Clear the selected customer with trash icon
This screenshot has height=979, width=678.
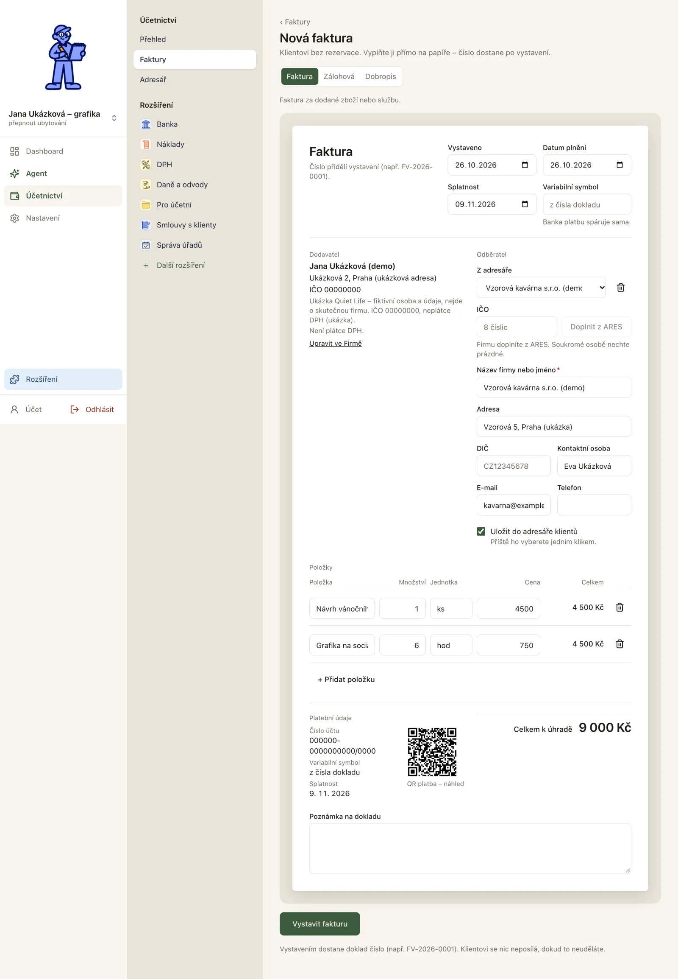(x=621, y=288)
